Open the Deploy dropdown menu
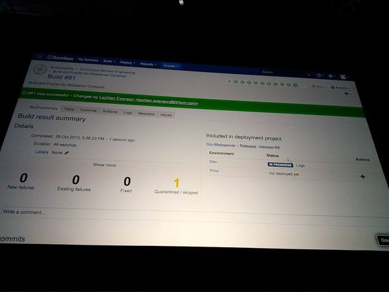This screenshot has width=389, height=292. click(127, 62)
